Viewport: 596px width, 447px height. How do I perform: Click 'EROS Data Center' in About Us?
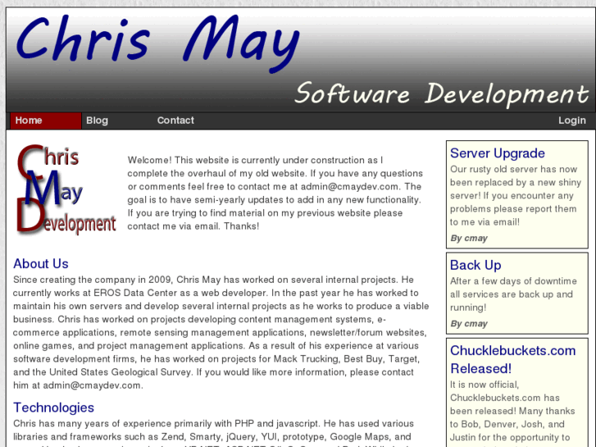(135, 293)
